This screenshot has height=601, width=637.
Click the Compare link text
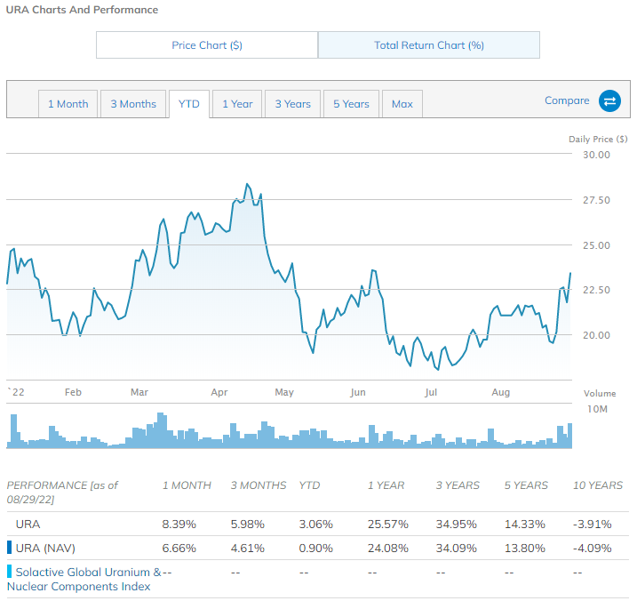tap(567, 100)
